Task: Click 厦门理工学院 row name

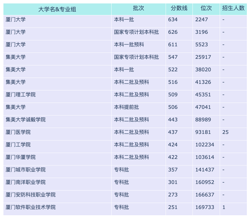Action: pos(21,95)
